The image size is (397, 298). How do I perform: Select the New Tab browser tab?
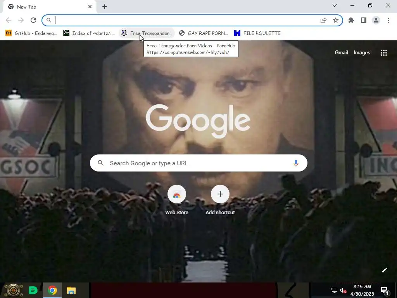point(49,7)
